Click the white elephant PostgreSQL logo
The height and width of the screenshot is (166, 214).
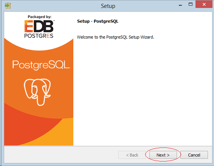(37, 92)
